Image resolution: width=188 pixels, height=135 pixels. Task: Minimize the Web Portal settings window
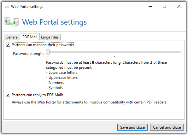[x=150, y=7]
